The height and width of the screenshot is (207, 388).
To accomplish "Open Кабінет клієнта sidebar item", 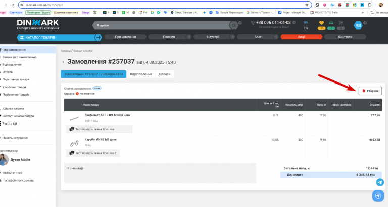I will (13, 109).
